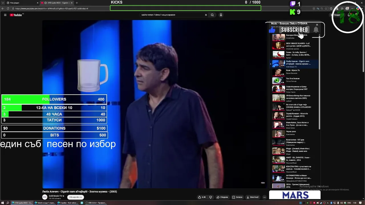Open more actions three-dot menu
Screen dimensions: 365x205
pos(264,197)
